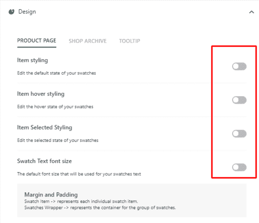Open the Shop Archive tab
259x223 pixels.
(x=87, y=41)
